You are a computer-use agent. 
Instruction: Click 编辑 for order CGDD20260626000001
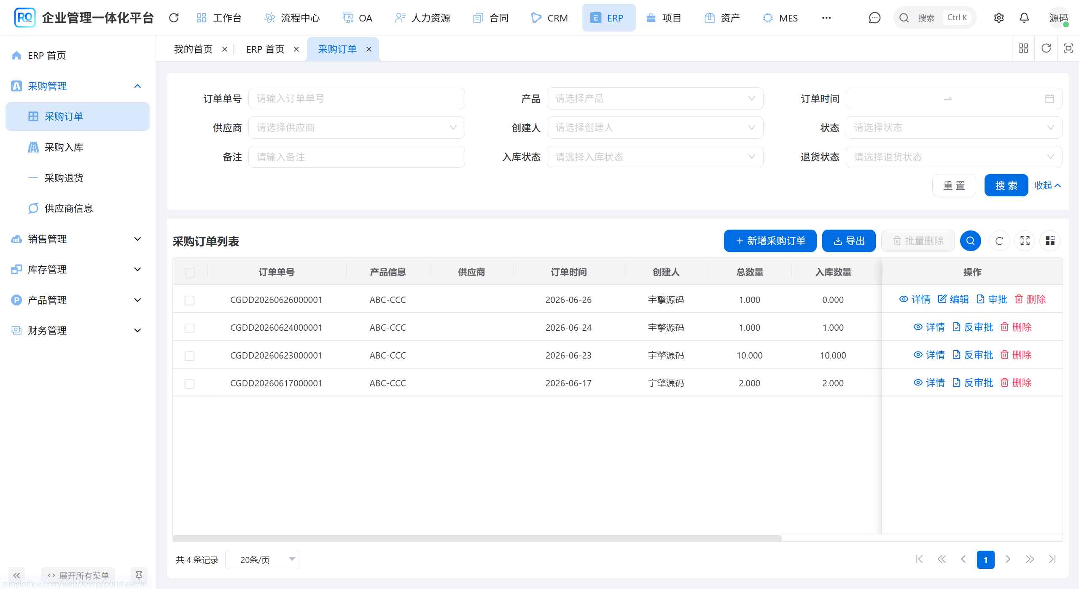953,299
